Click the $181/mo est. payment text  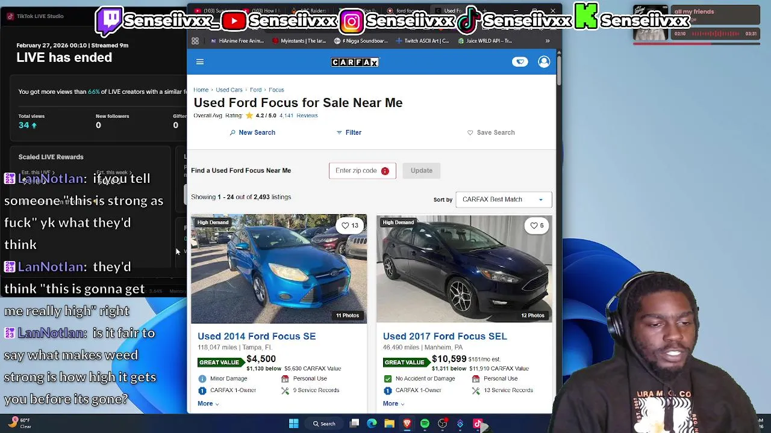pyautogui.click(x=484, y=360)
